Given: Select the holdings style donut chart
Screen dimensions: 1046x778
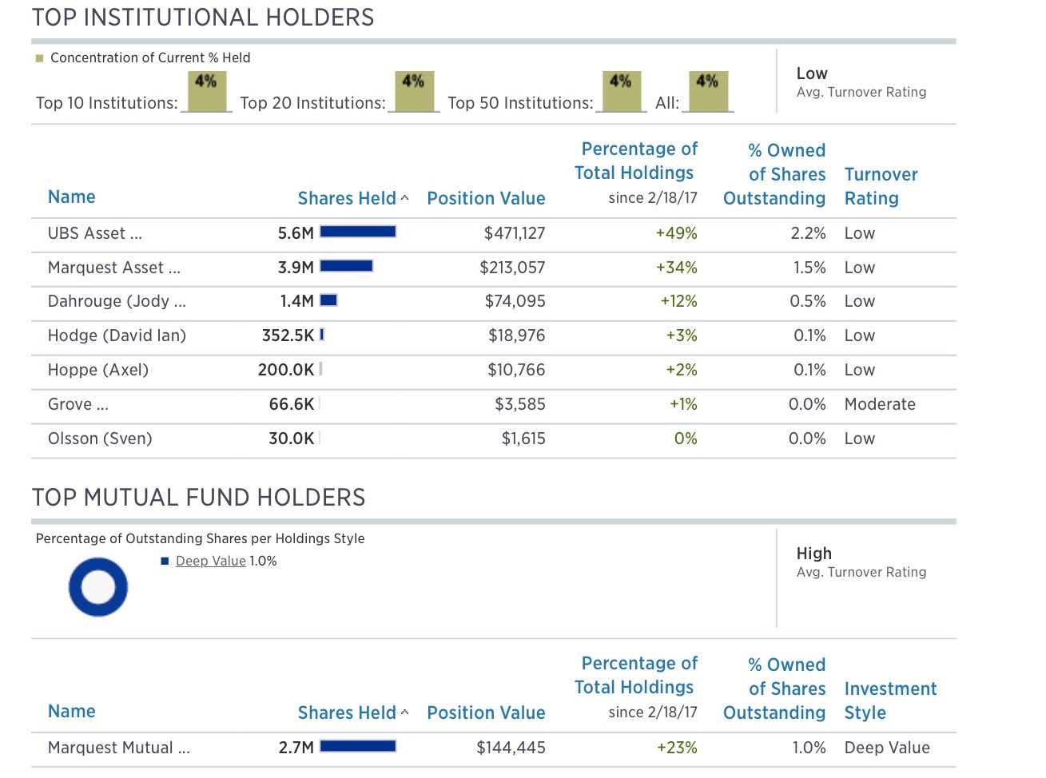Looking at the screenshot, I should click(x=97, y=586).
